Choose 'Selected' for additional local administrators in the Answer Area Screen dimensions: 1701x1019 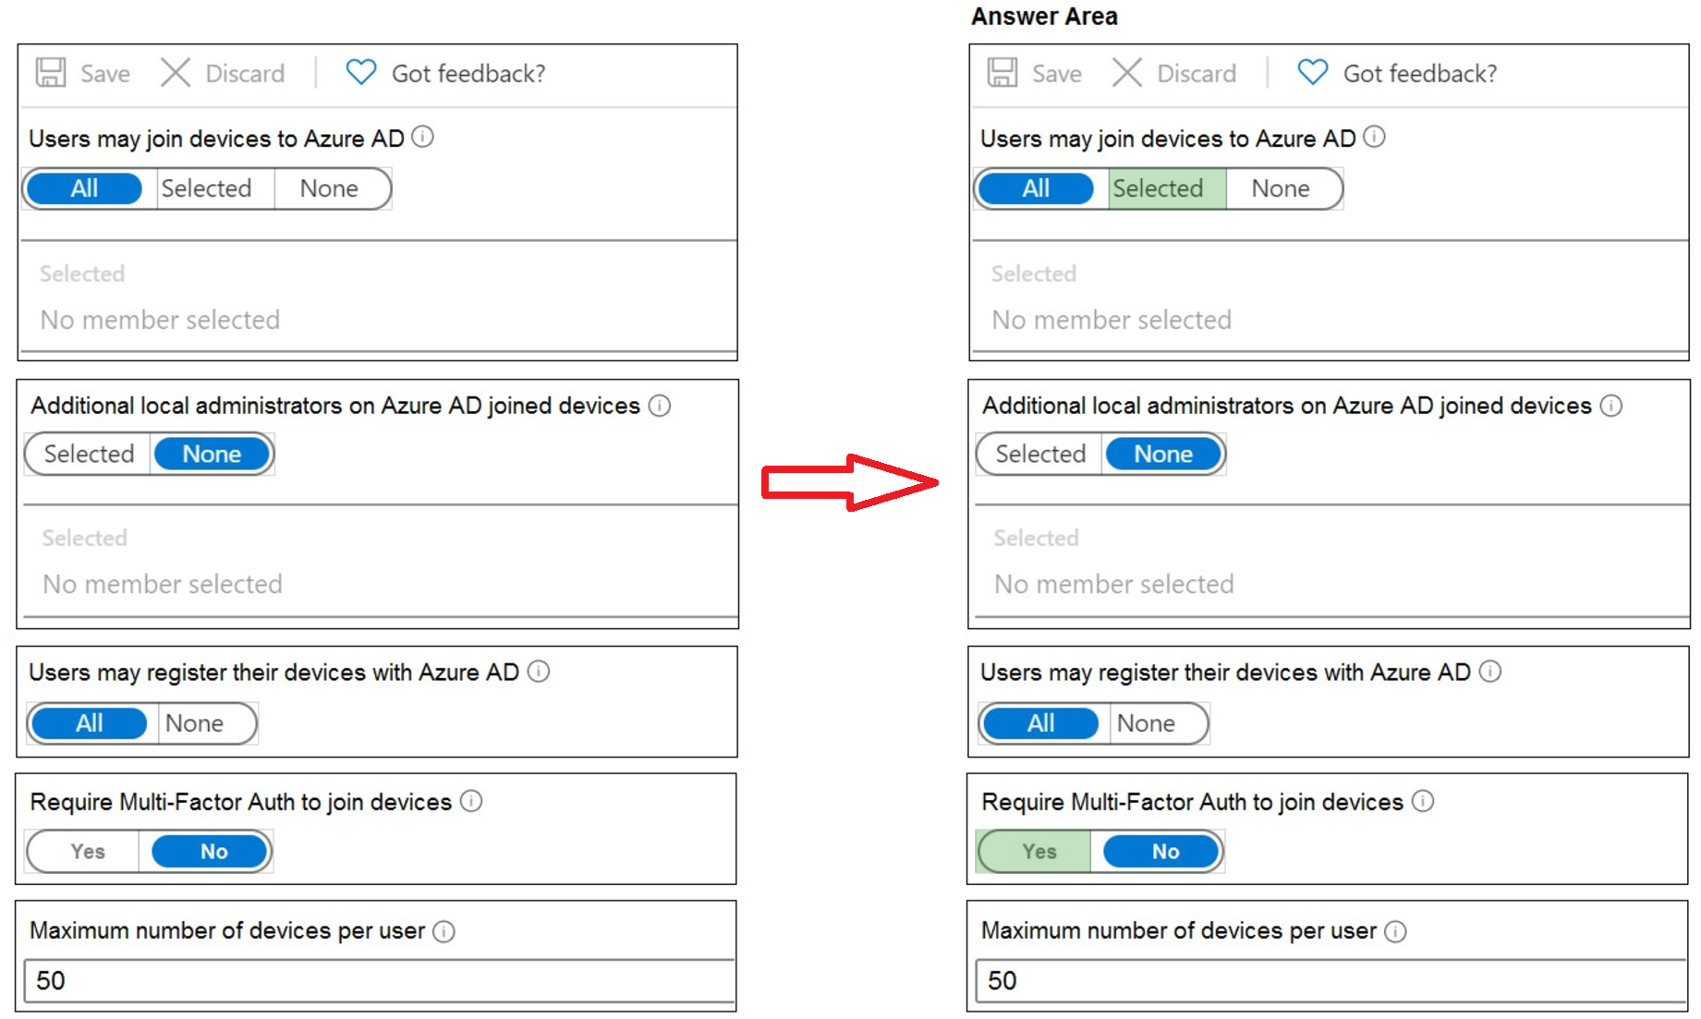(1040, 455)
